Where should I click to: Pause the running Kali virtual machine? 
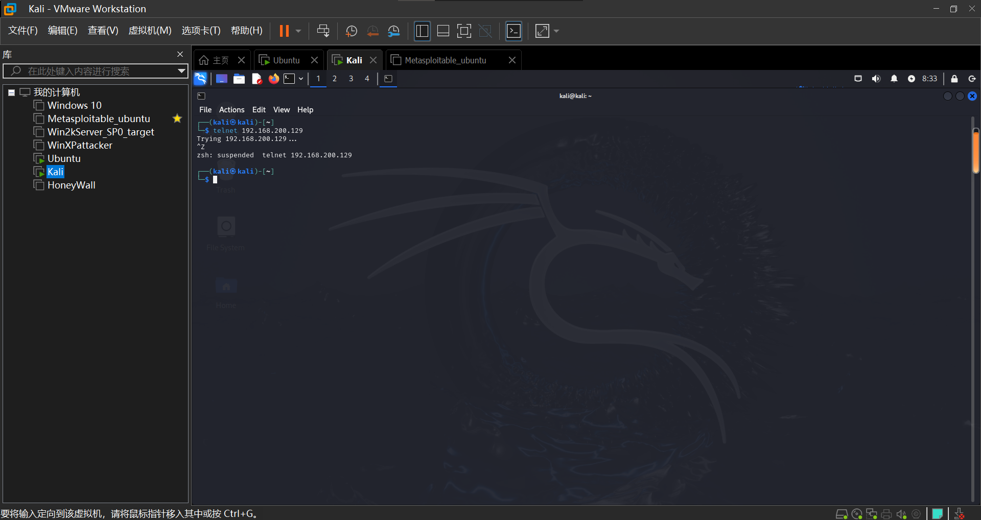(x=284, y=31)
